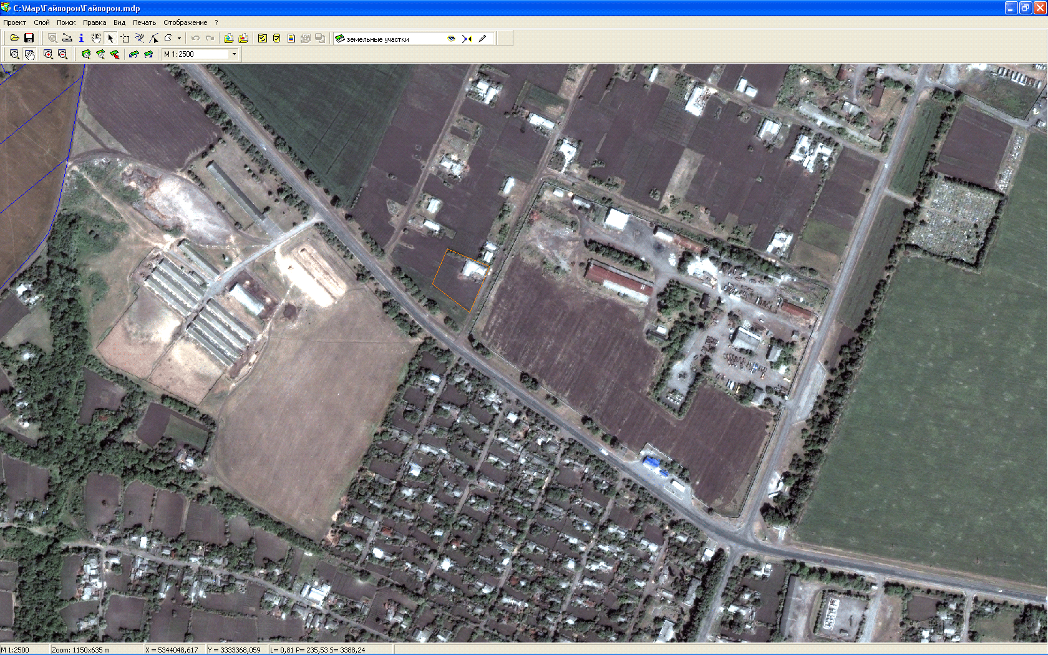The image size is (1048, 655).
Task: Activate the blue information tool
Action: [81, 38]
